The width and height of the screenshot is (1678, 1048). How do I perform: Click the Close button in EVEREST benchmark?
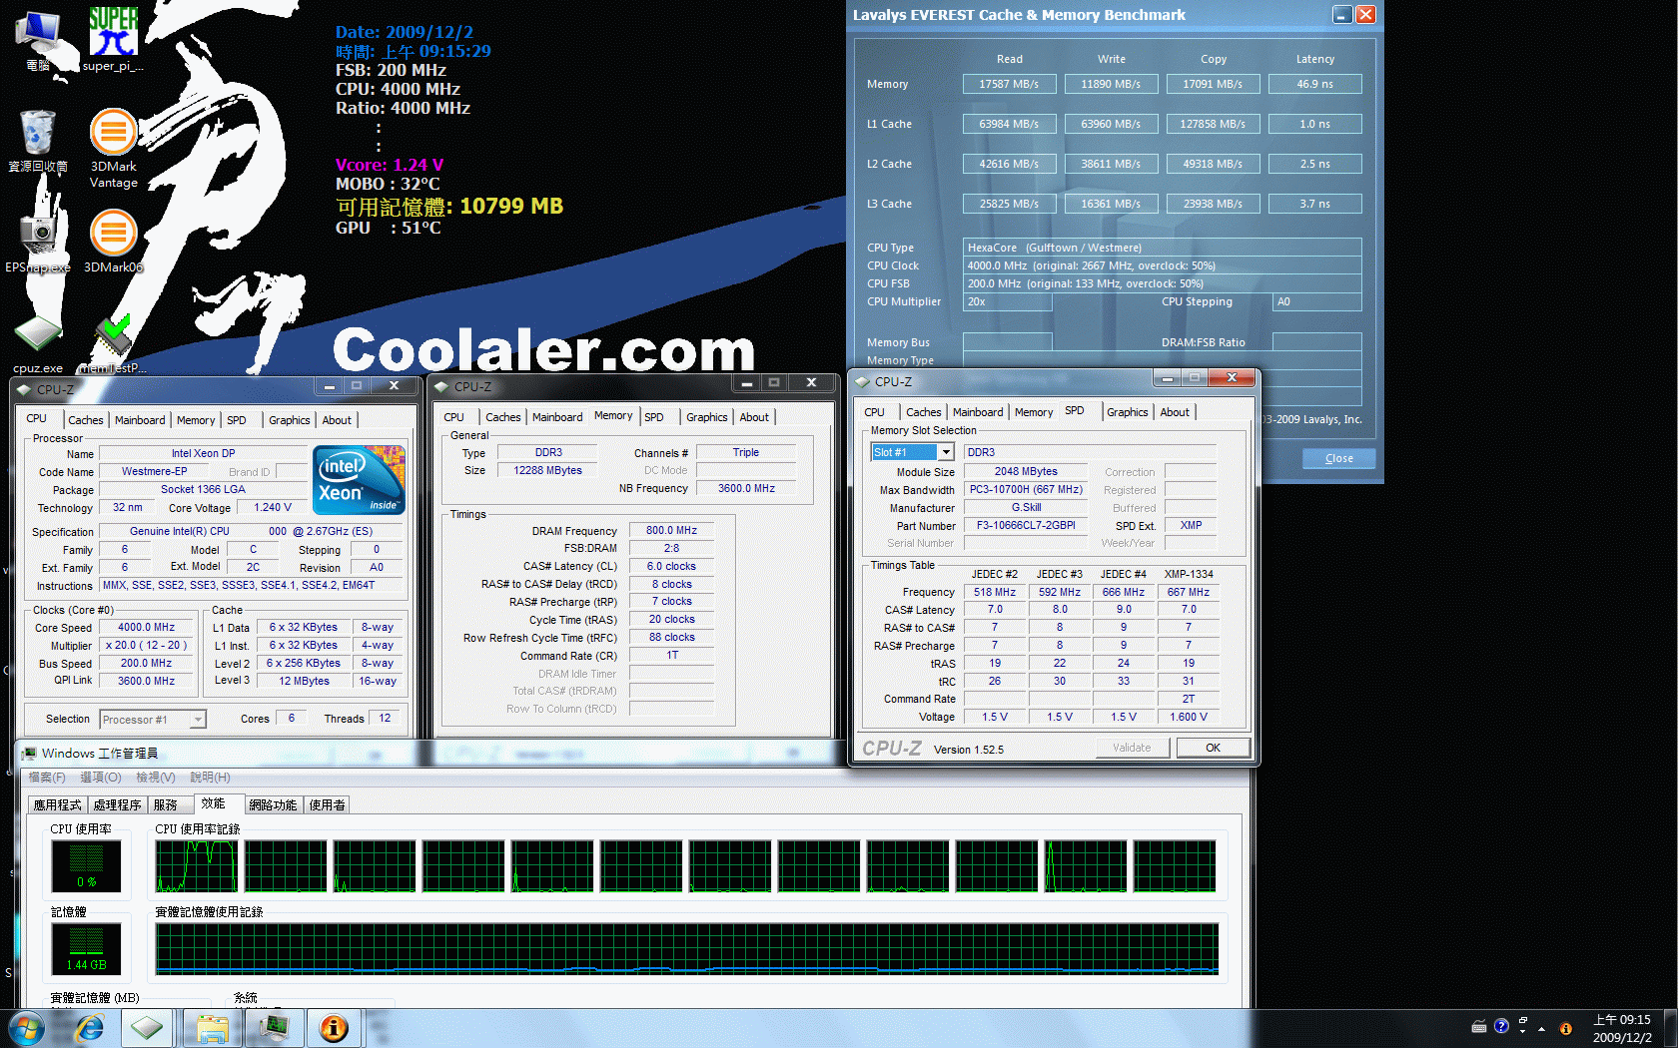[x=1338, y=458]
